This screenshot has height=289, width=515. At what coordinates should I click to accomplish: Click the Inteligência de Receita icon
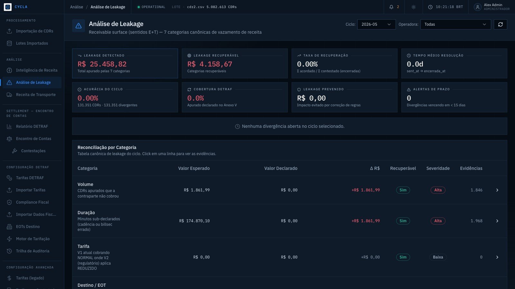click(x=9, y=70)
